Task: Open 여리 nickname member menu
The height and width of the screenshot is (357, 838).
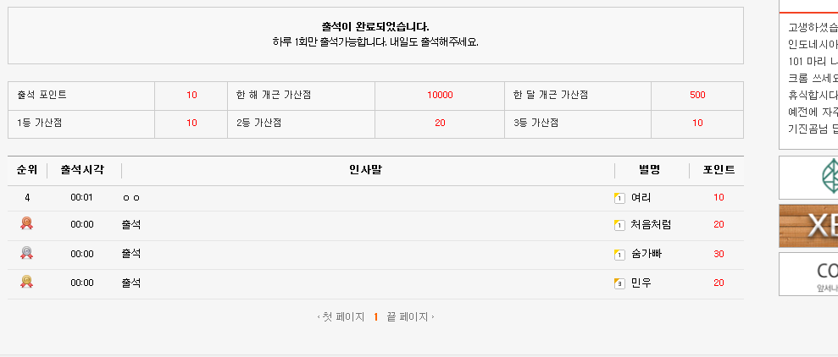Action: click(x=641, y=197)
